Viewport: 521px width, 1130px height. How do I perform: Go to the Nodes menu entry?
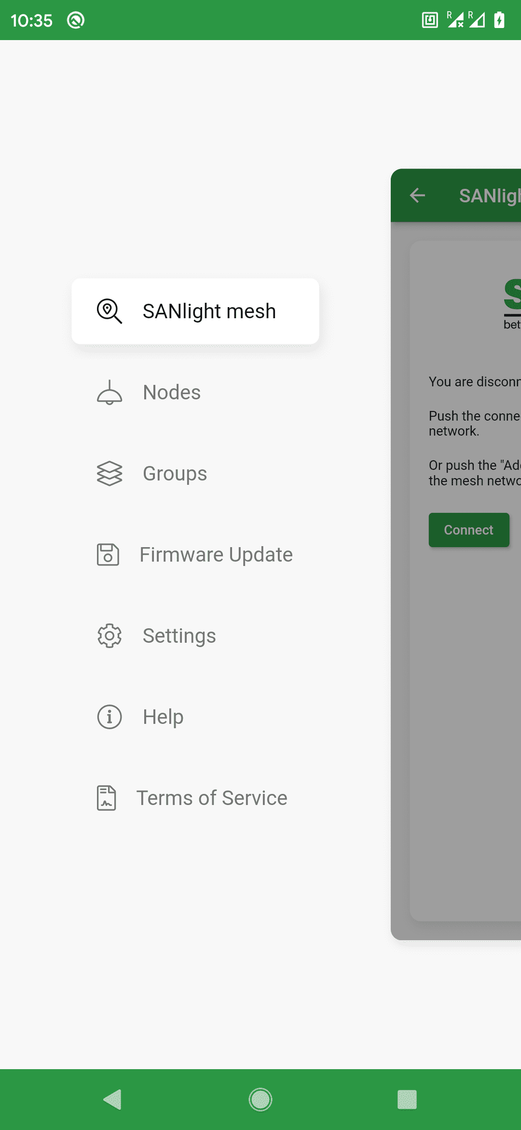(172, 392)
